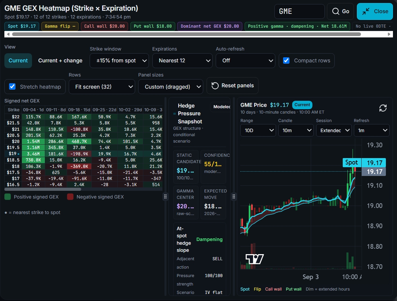
Task: Click the Put wall $18.00 chip
Action: point(153,26)
